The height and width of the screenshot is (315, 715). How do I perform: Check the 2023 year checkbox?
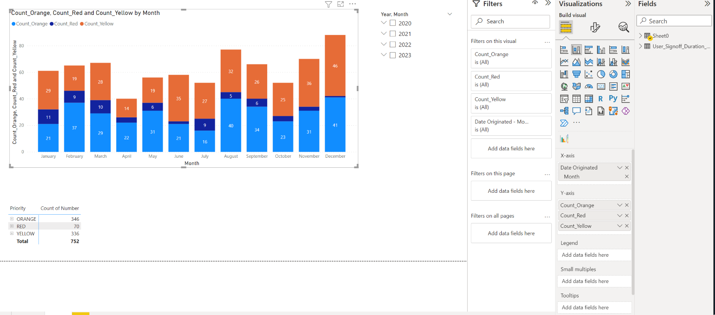click(393, 55)
